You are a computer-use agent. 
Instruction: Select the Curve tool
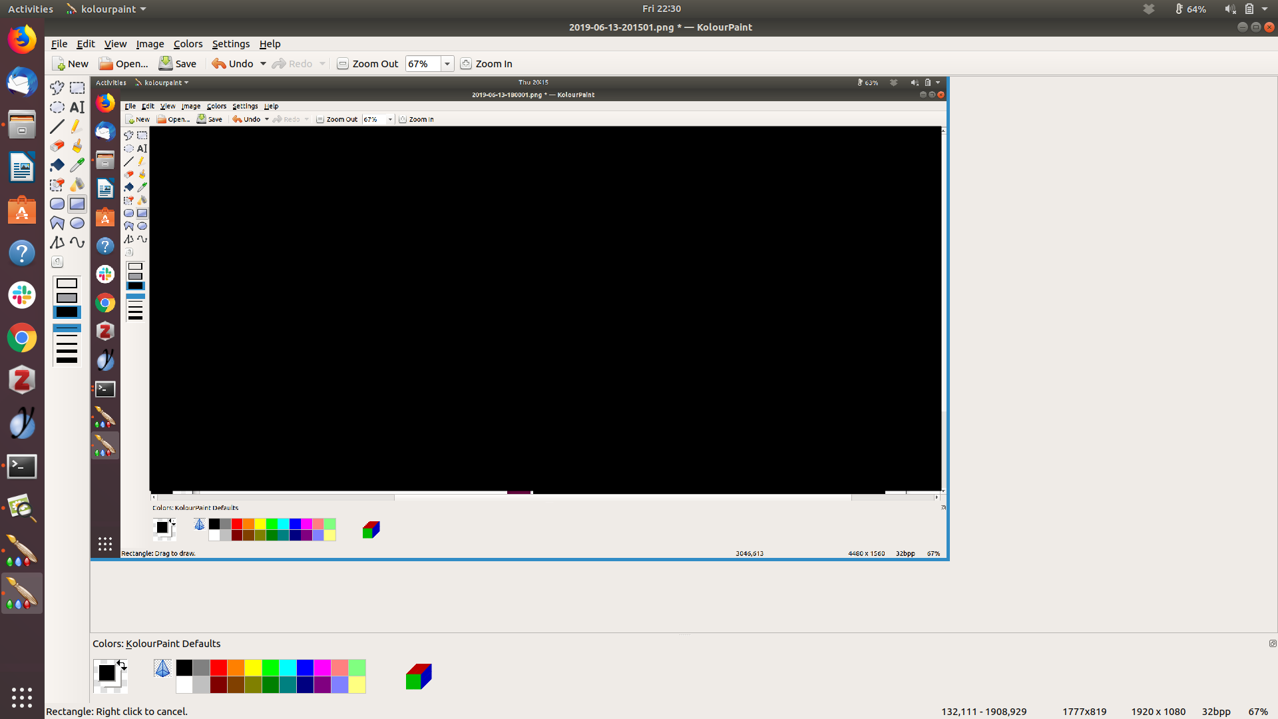[77, 242]
